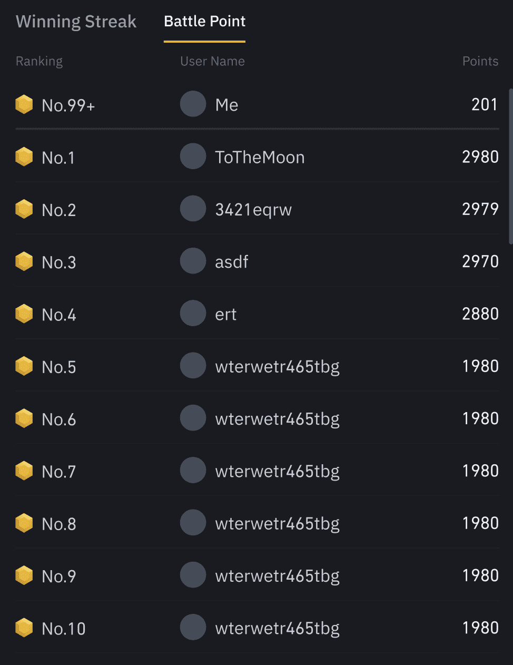Click the 2880 points for ert

pos(480,314)
